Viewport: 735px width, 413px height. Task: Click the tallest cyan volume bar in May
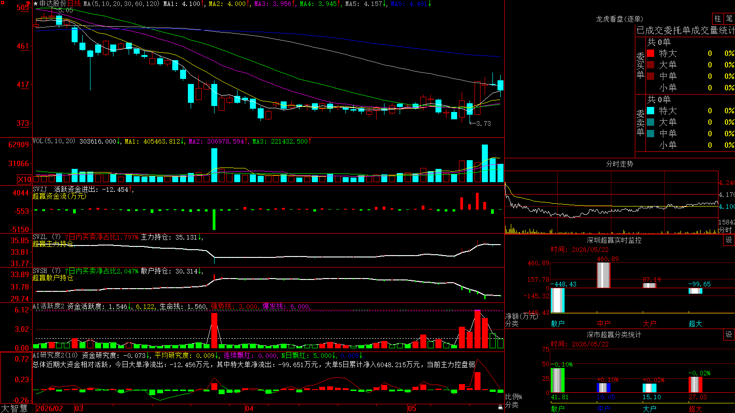coord(485,163)
